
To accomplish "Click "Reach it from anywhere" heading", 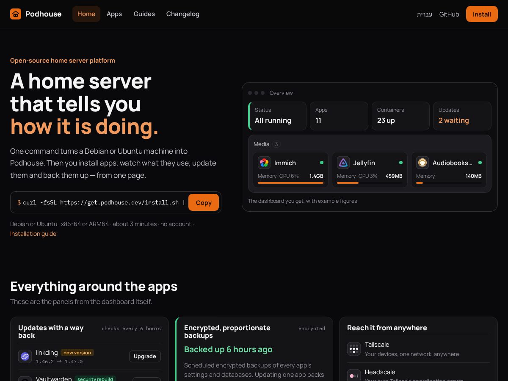I will click(387, 328).
